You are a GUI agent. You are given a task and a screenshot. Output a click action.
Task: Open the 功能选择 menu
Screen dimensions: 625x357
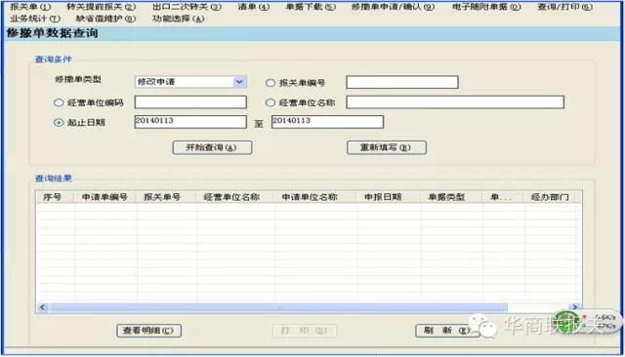pos(178,19)
